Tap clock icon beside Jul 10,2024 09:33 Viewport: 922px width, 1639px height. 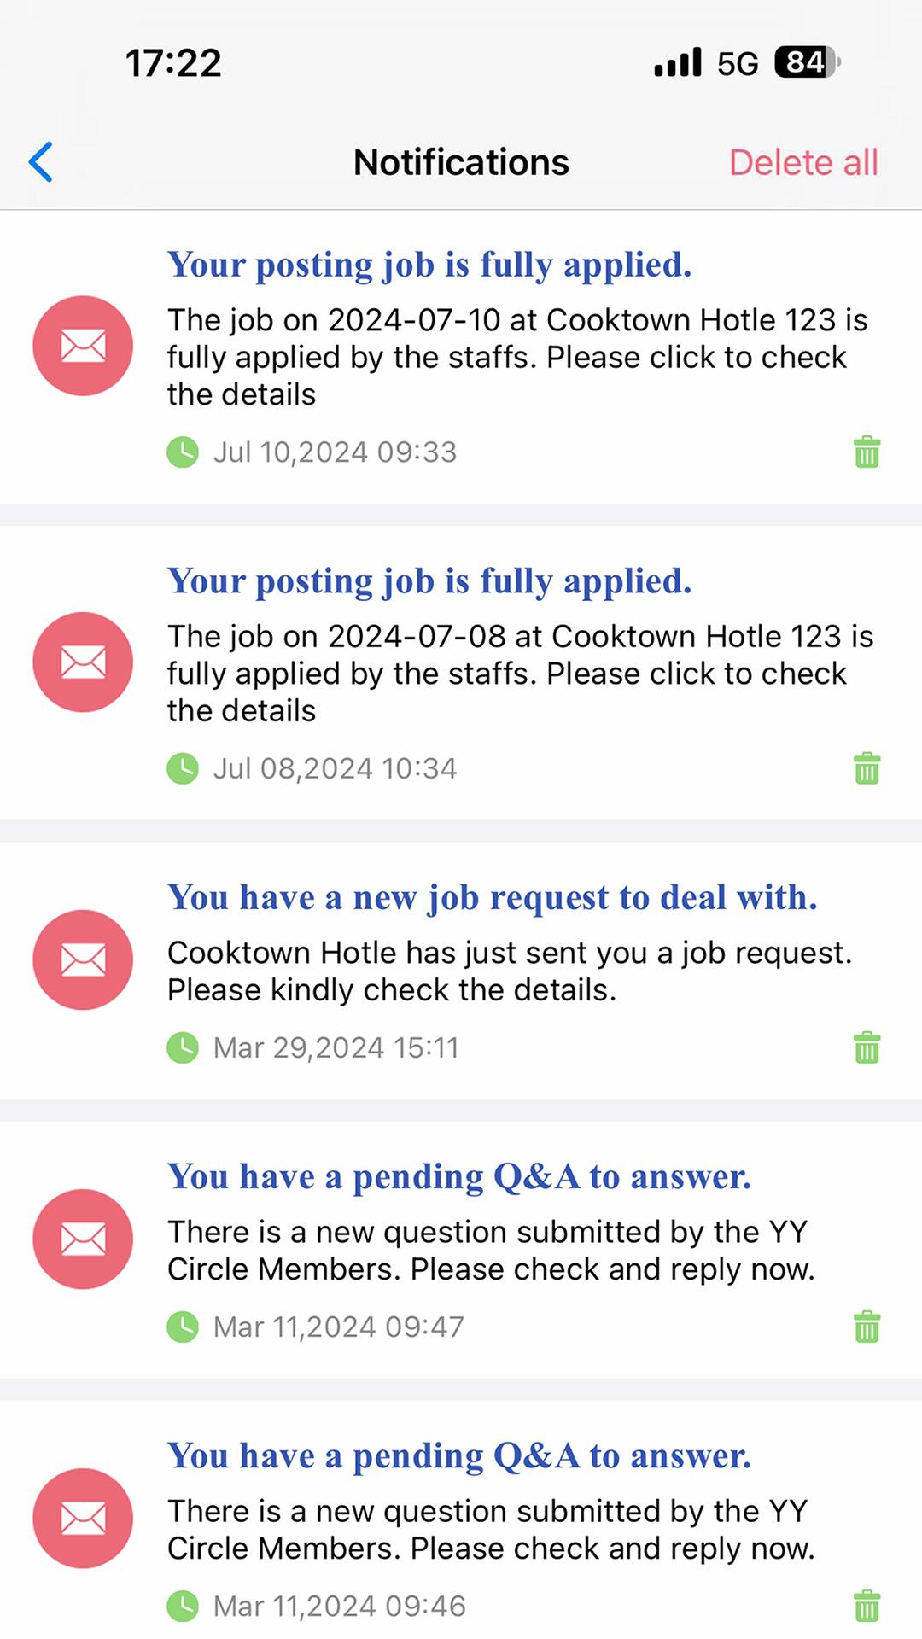coord(183,452)
